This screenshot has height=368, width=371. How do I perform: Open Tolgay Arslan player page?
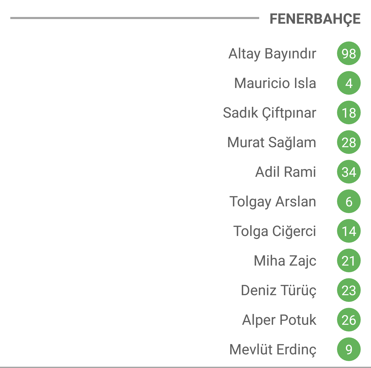pos(273,202)
